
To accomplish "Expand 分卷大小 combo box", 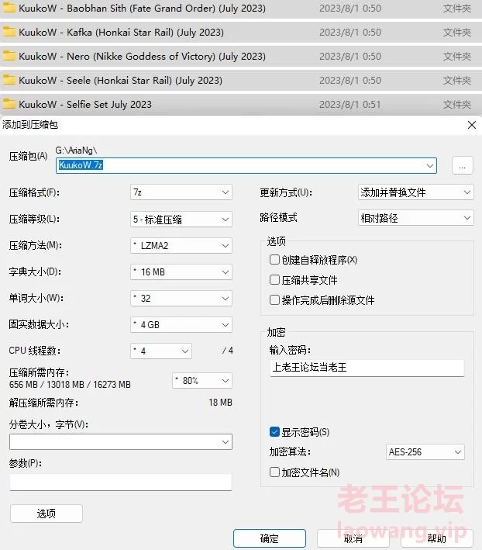I will [x=121, y=442].
